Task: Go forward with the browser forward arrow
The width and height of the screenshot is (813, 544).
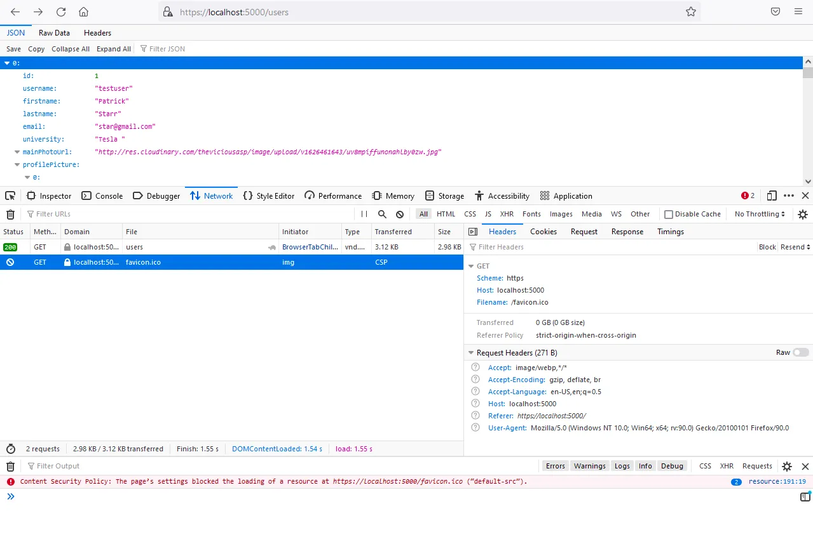Action: 38,12
